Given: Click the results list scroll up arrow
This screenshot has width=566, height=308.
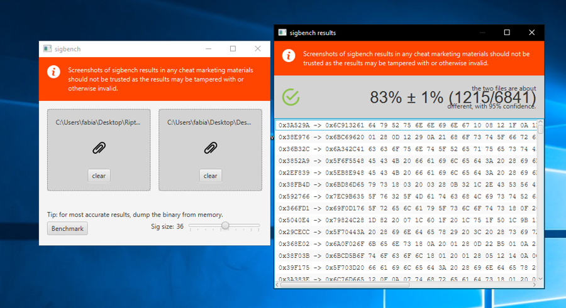Looking at the screenshot, I should click(x=540, y=122).
